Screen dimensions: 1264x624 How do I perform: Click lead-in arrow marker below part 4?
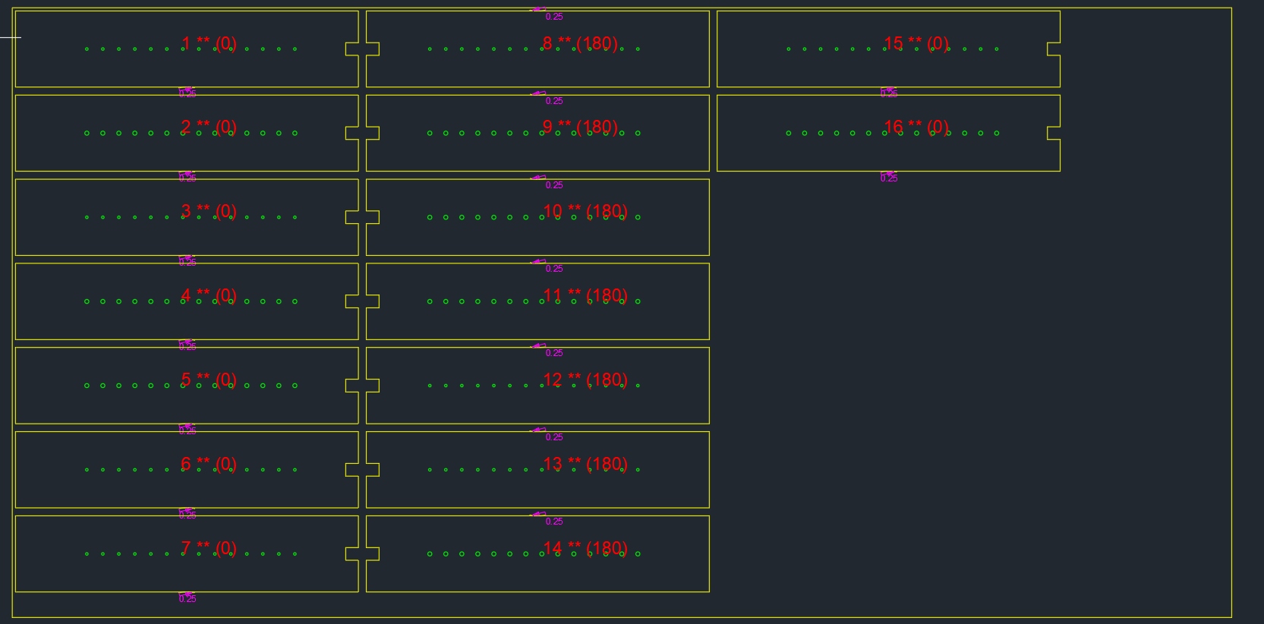pyautogui.click(x=186, y=342)
